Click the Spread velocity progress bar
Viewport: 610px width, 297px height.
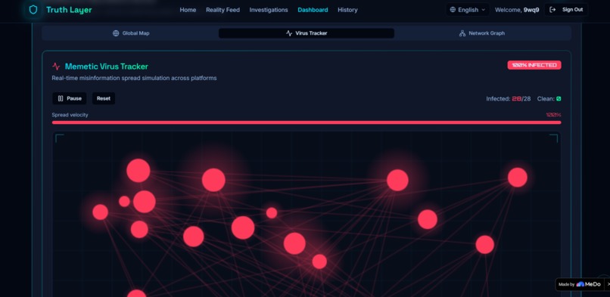pyautogui.click(x=307, y=122)
